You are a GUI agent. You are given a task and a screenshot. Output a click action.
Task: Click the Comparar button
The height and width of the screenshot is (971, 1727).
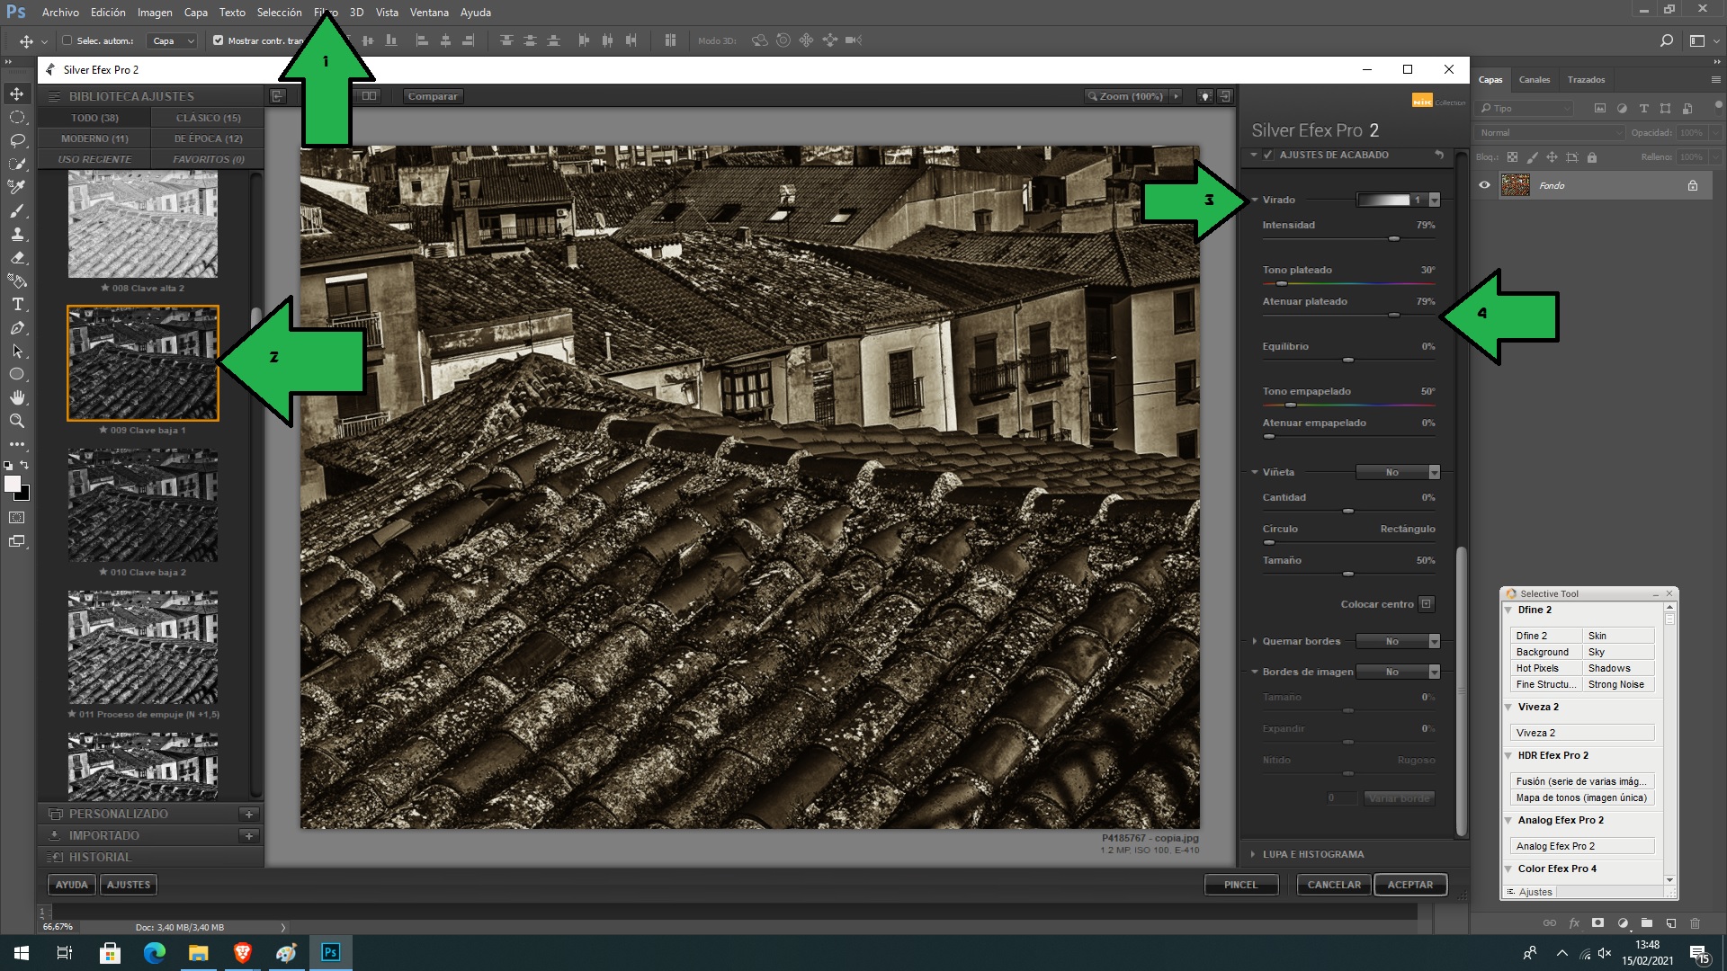(433, 96)
